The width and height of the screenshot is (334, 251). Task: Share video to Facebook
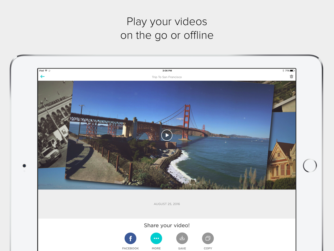pyautogui.click(x=130, y=238)
